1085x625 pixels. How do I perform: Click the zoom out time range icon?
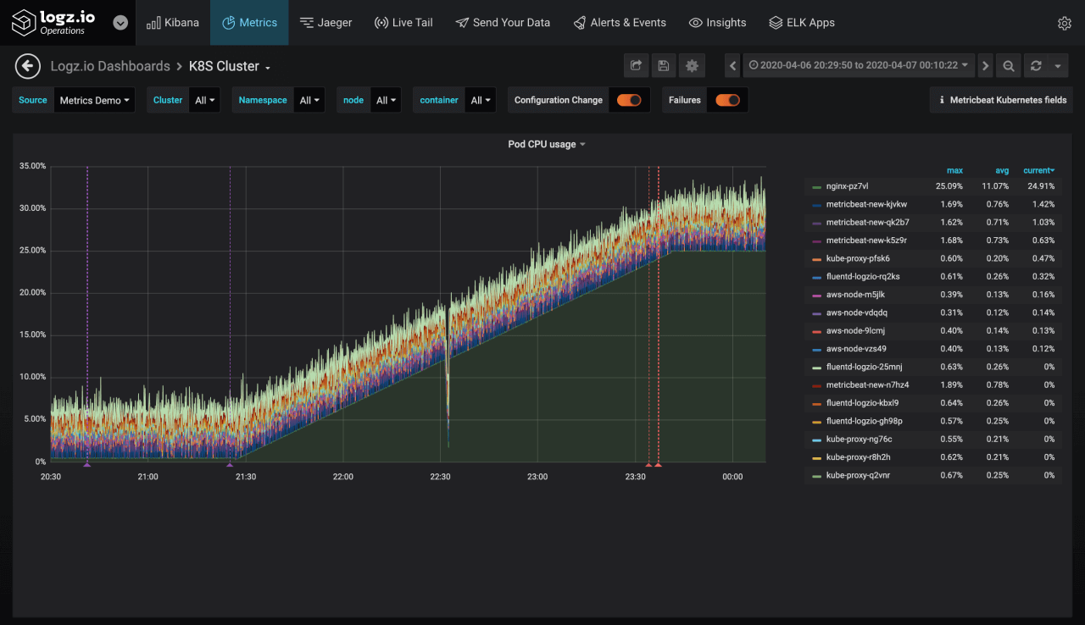coord(1009,66)
